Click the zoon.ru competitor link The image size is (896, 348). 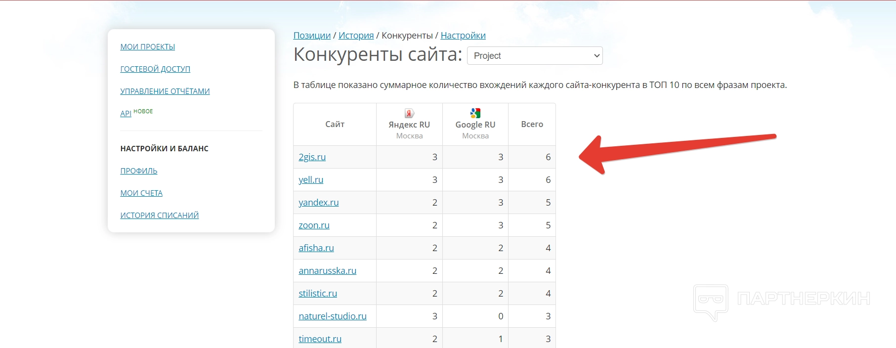pyautogui.click(x=314, y=225)
